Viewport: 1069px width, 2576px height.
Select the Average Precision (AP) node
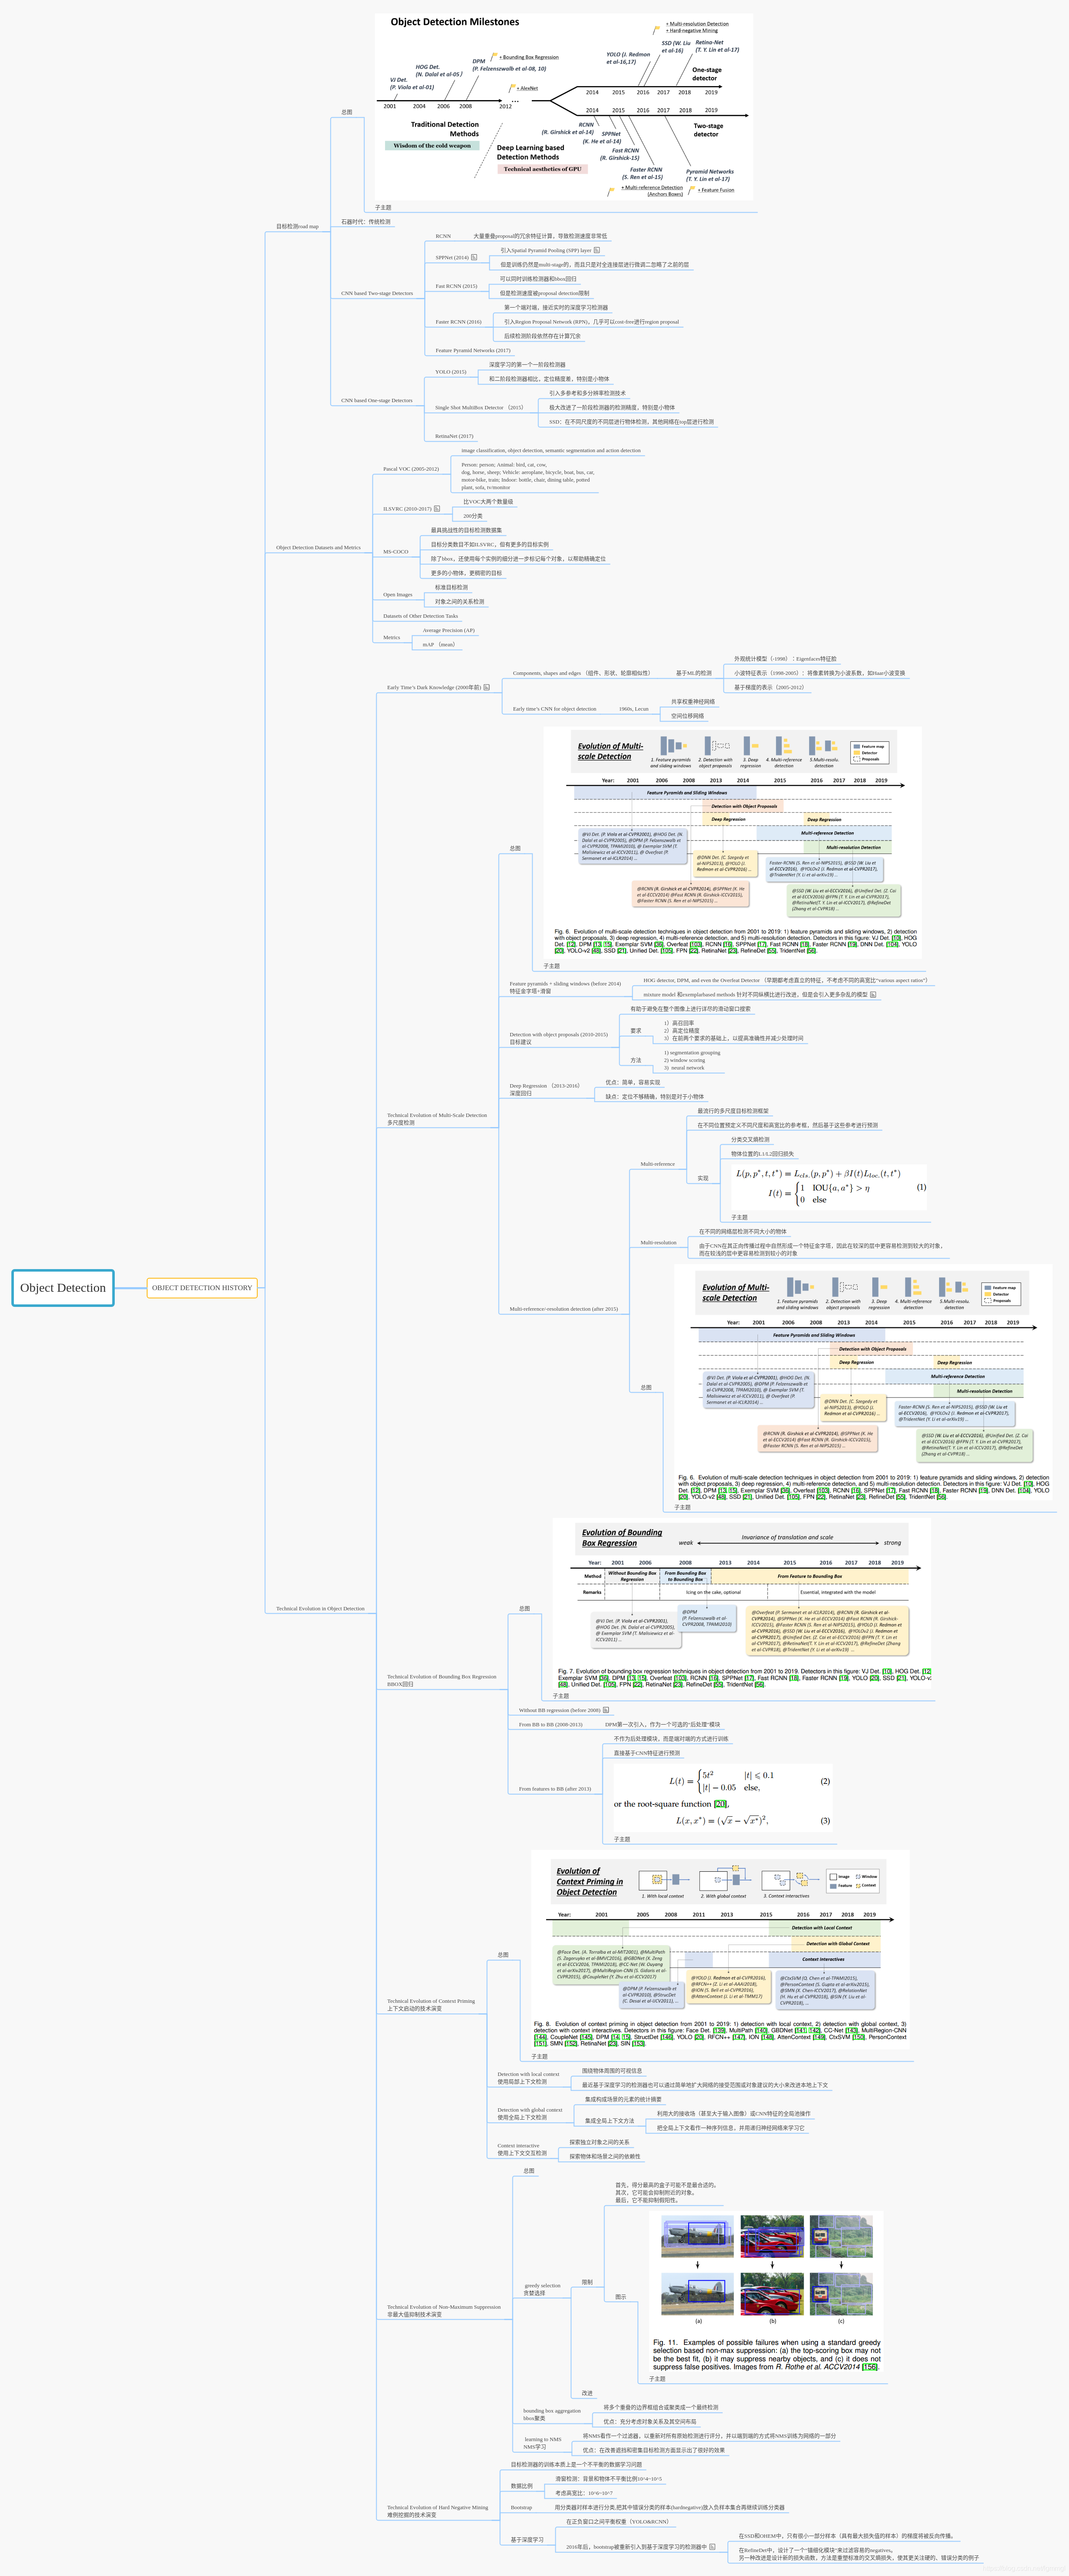(x=448, y=630)
